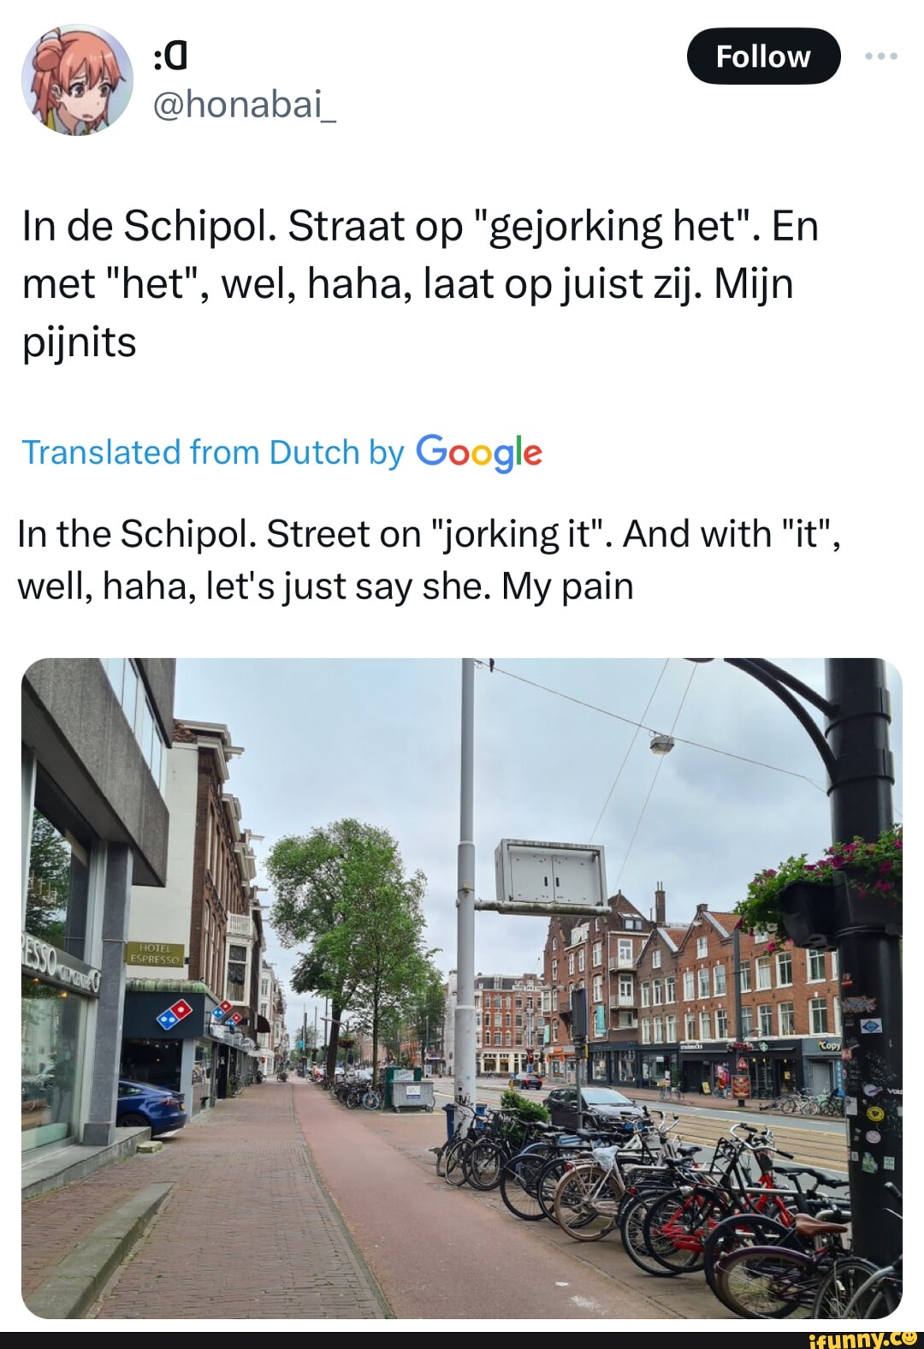Open the tweet options ellipsis menu
This screenshot has height=1349, width=924.
tap(882, 55)
